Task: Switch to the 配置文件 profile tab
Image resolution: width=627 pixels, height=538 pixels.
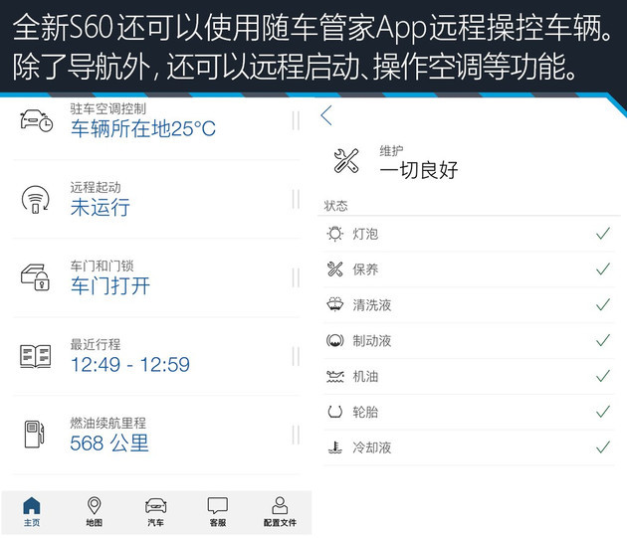Action: pyautogui.click(x=280, y=512)
